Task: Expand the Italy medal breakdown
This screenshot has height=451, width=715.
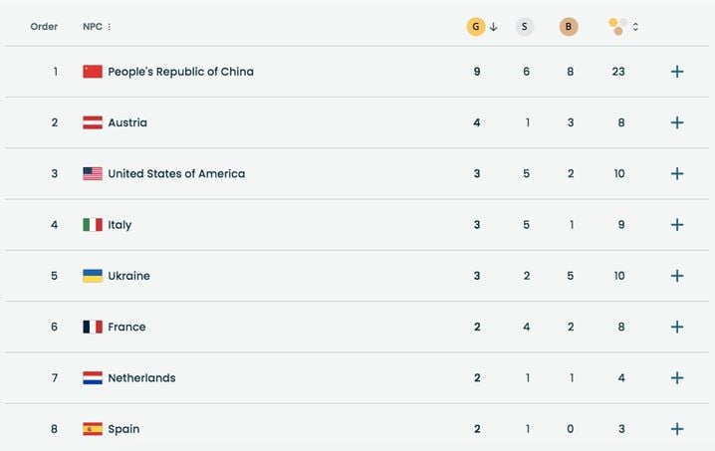Action: click(677, 225)
